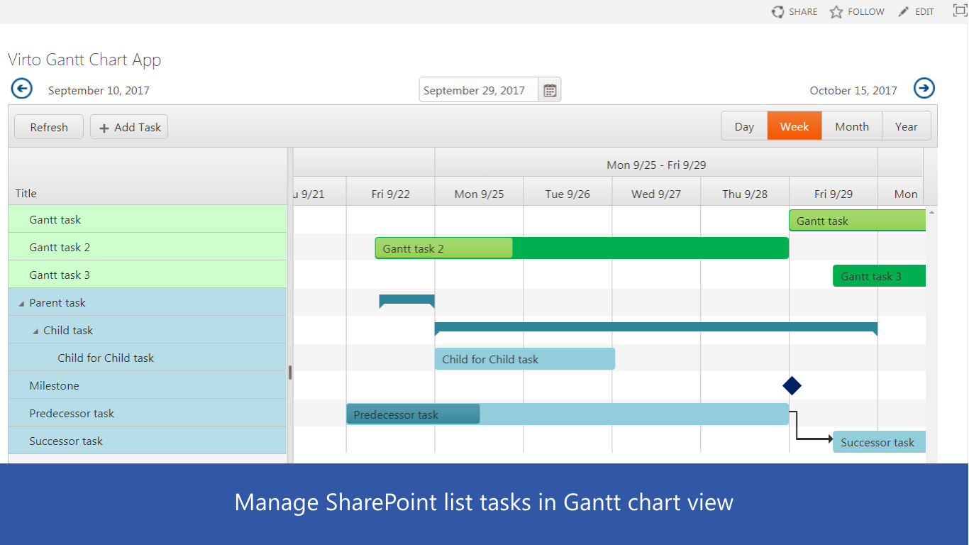Collapse the Child task tree row

click(x=35, y=331)
